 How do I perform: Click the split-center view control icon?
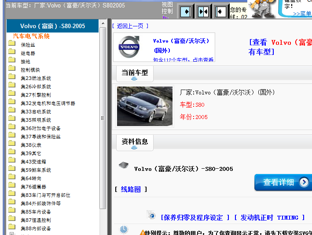203,11
